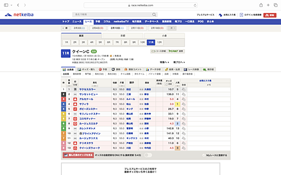281x175 pixels.
Task: Select race 1R button
Action: click(67, 43)
